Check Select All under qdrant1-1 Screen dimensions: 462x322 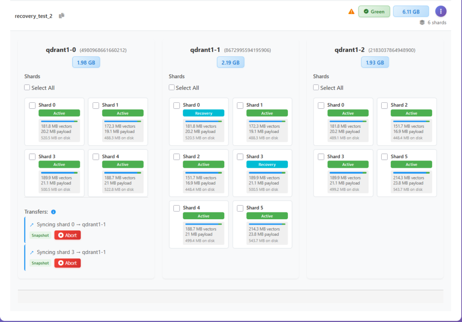[171, 87]
